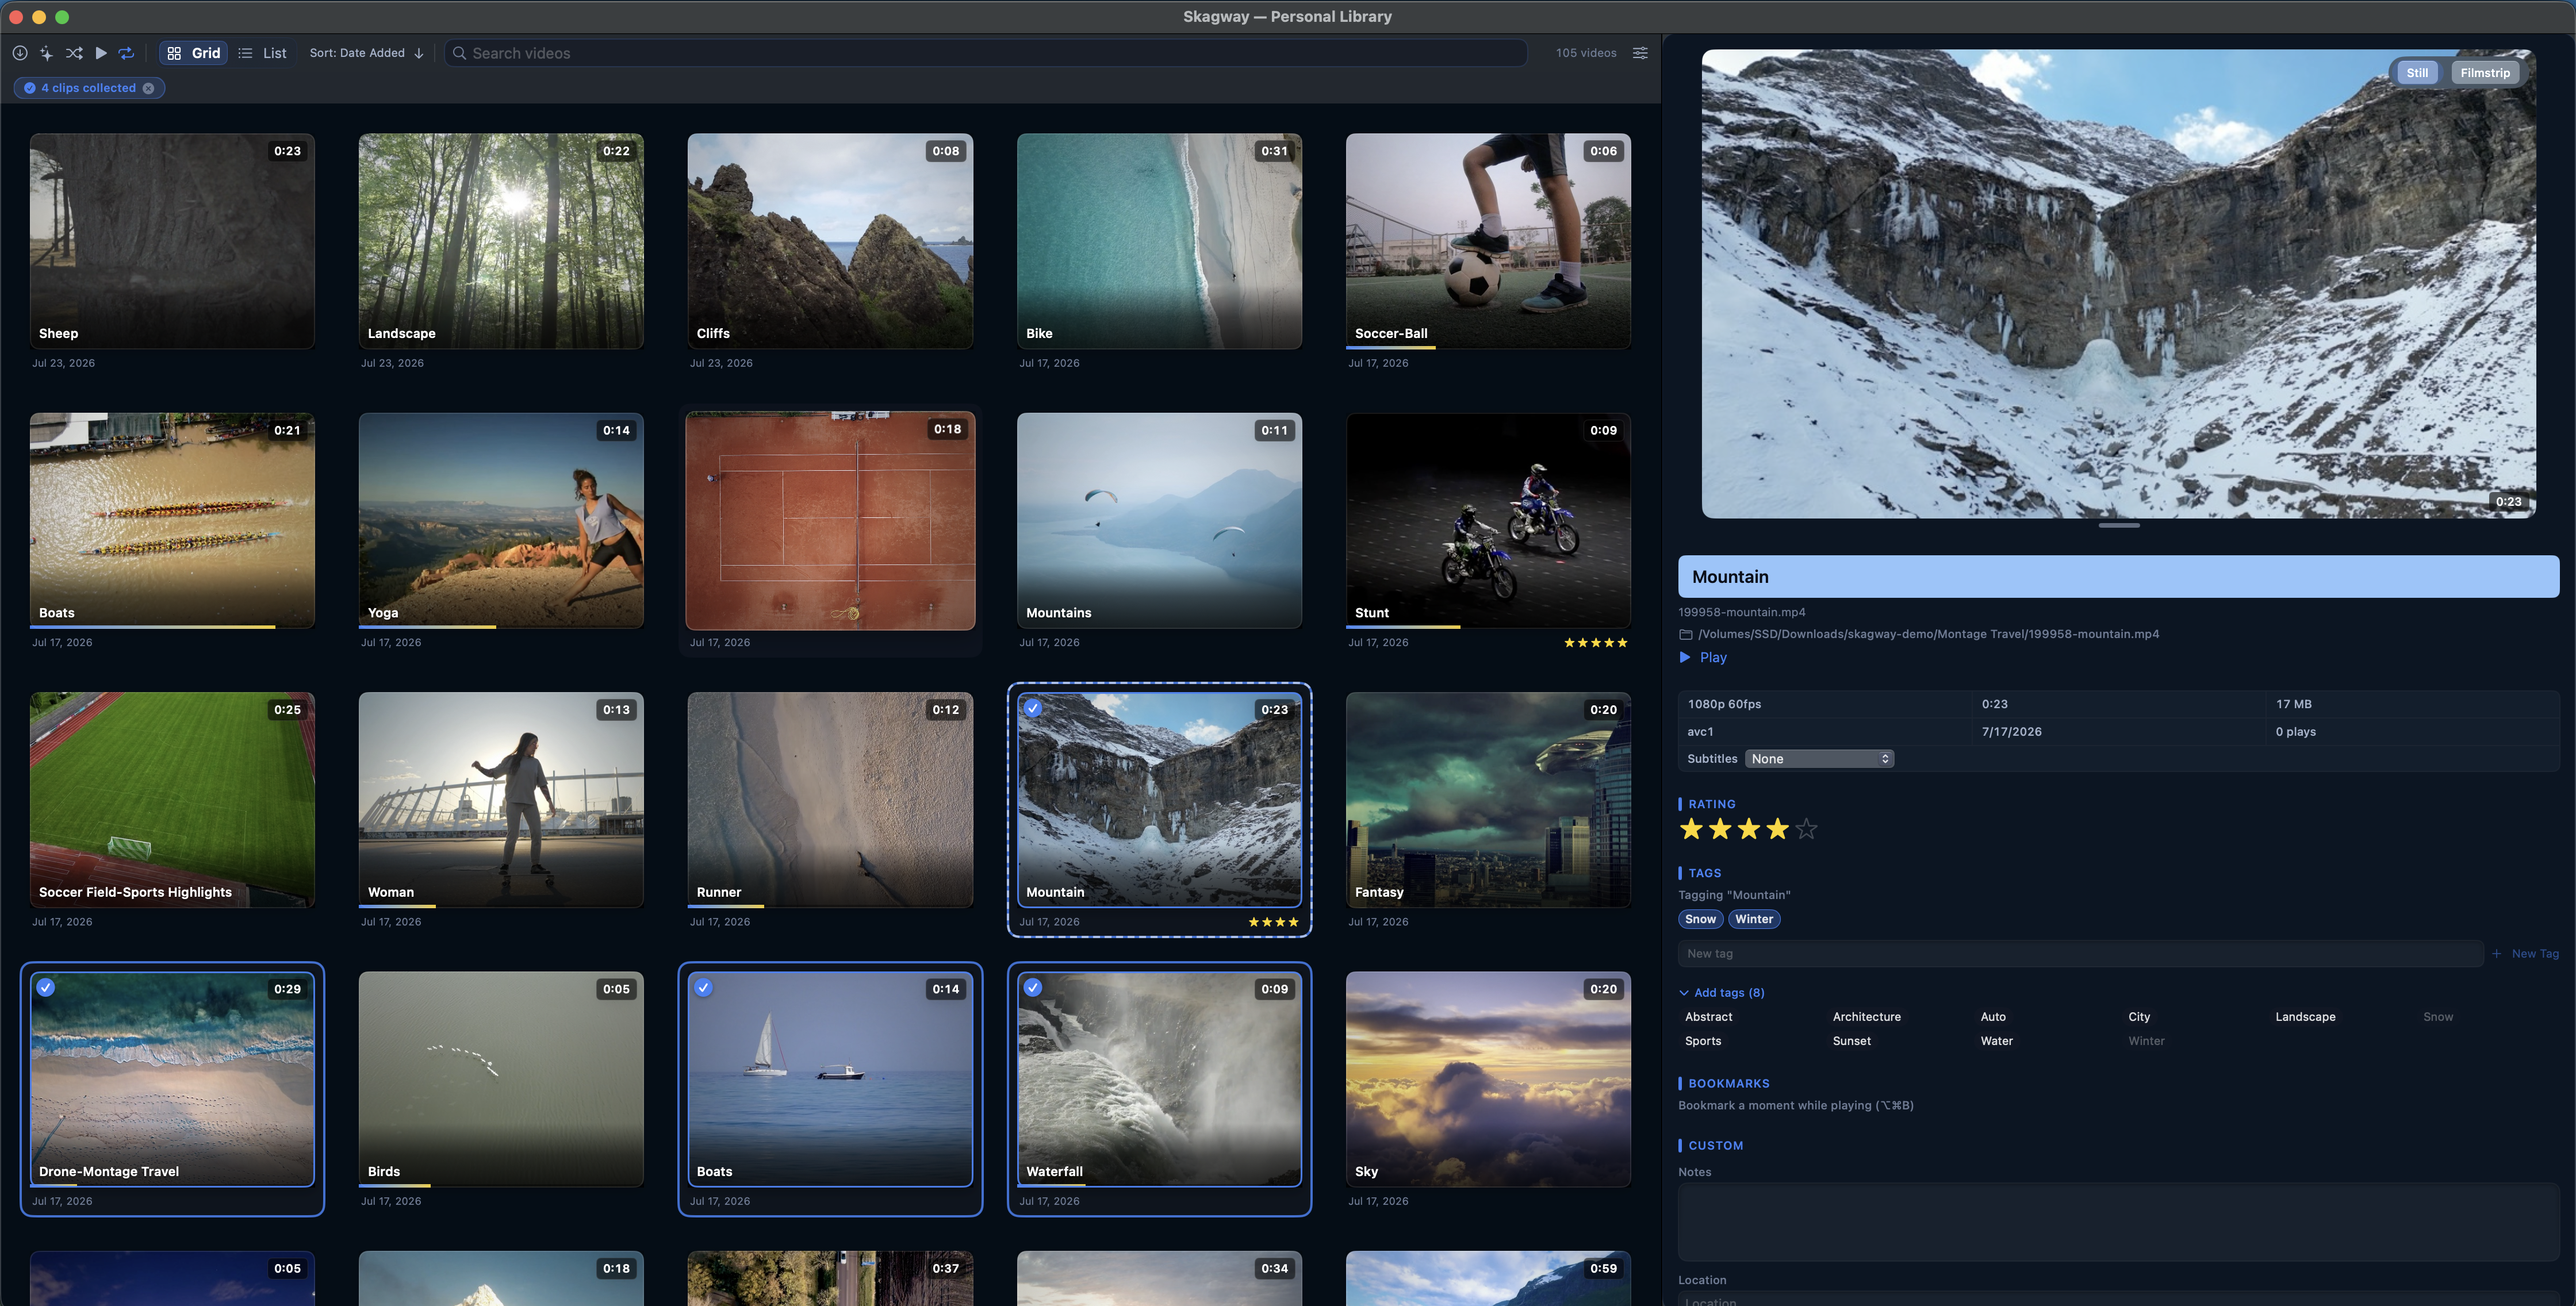The image size is (2576, 1306).
Task: Toggle shuffle playback icon
Action: pyautogui.click(x=74, y=53)
